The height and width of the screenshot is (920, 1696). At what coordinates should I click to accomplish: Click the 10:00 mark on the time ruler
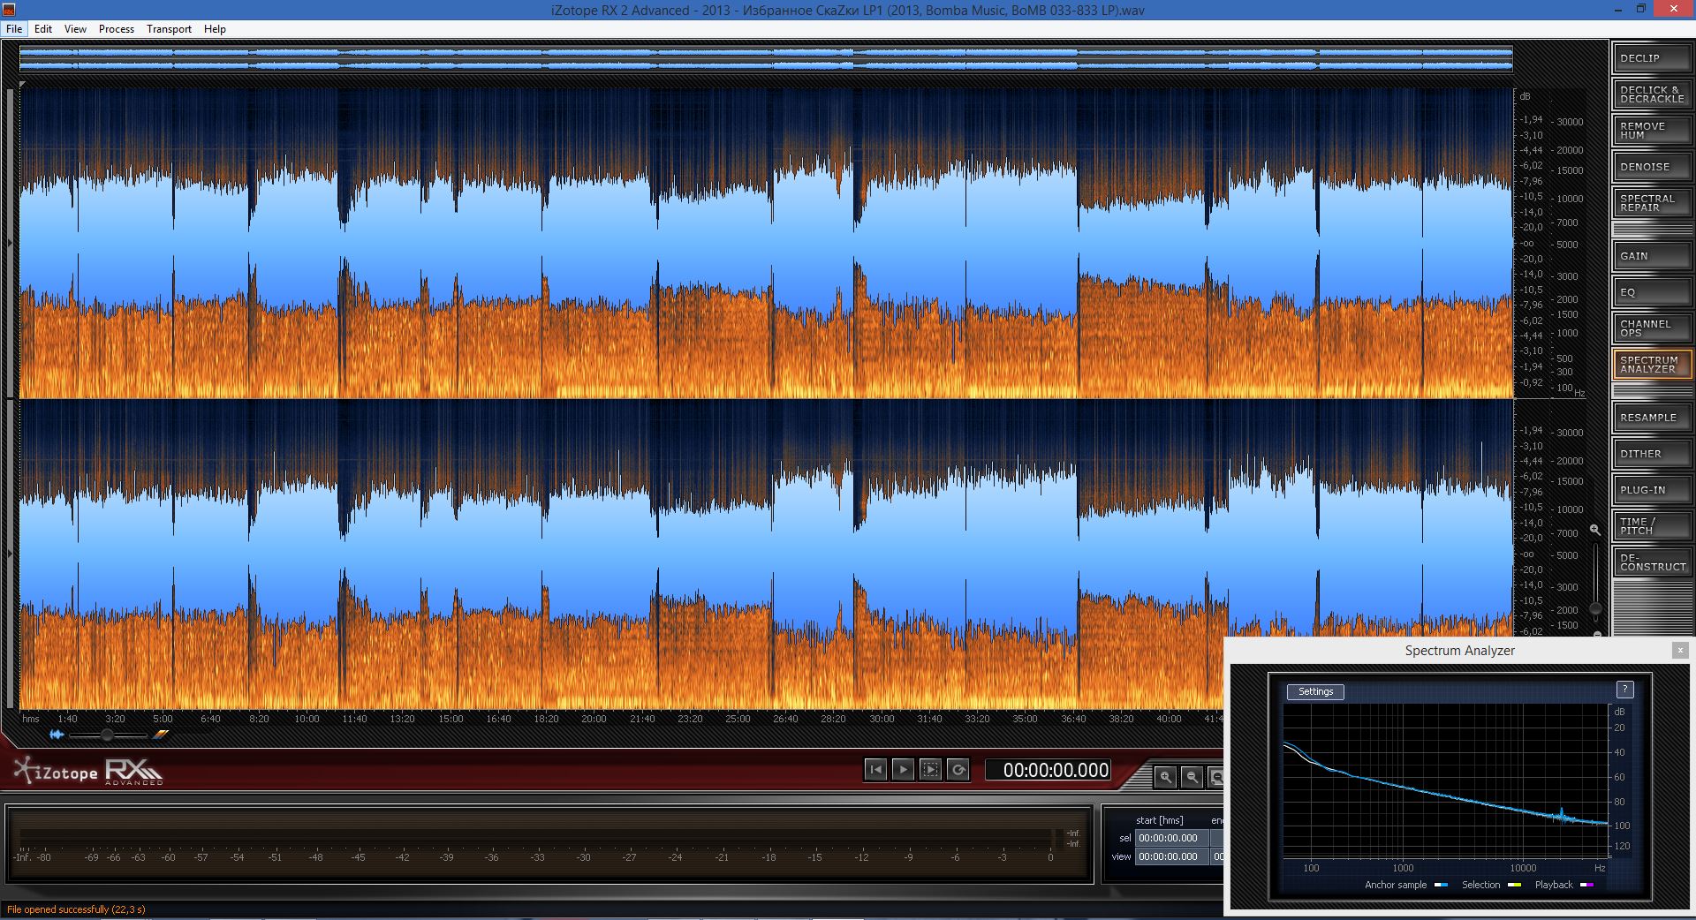click(307, 719)
